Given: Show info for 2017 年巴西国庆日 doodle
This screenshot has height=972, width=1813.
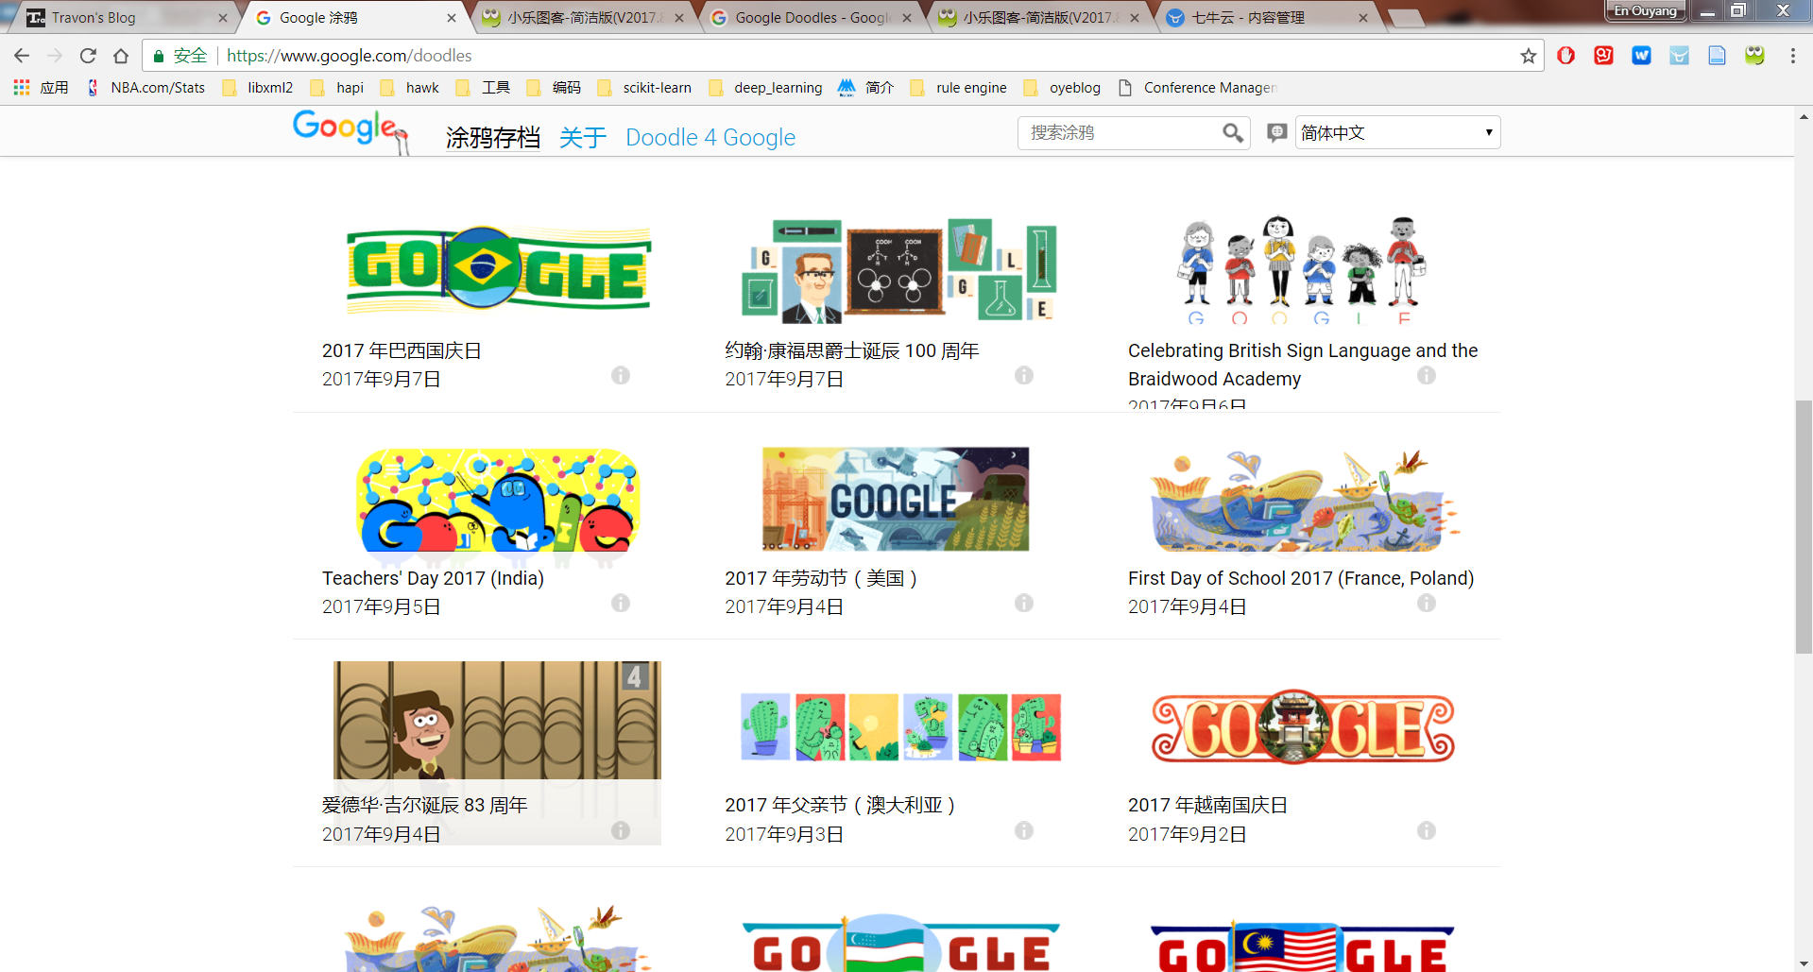Looking at the screenshot, I should pos(621,375).
